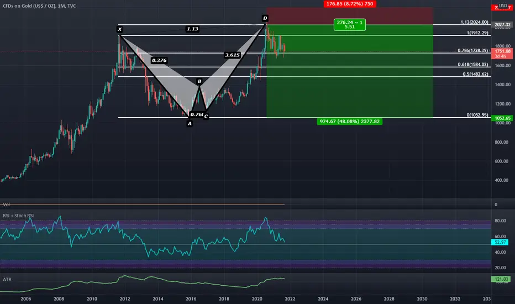
Task: Click the ATR indicator label
Action: (7, 279)
